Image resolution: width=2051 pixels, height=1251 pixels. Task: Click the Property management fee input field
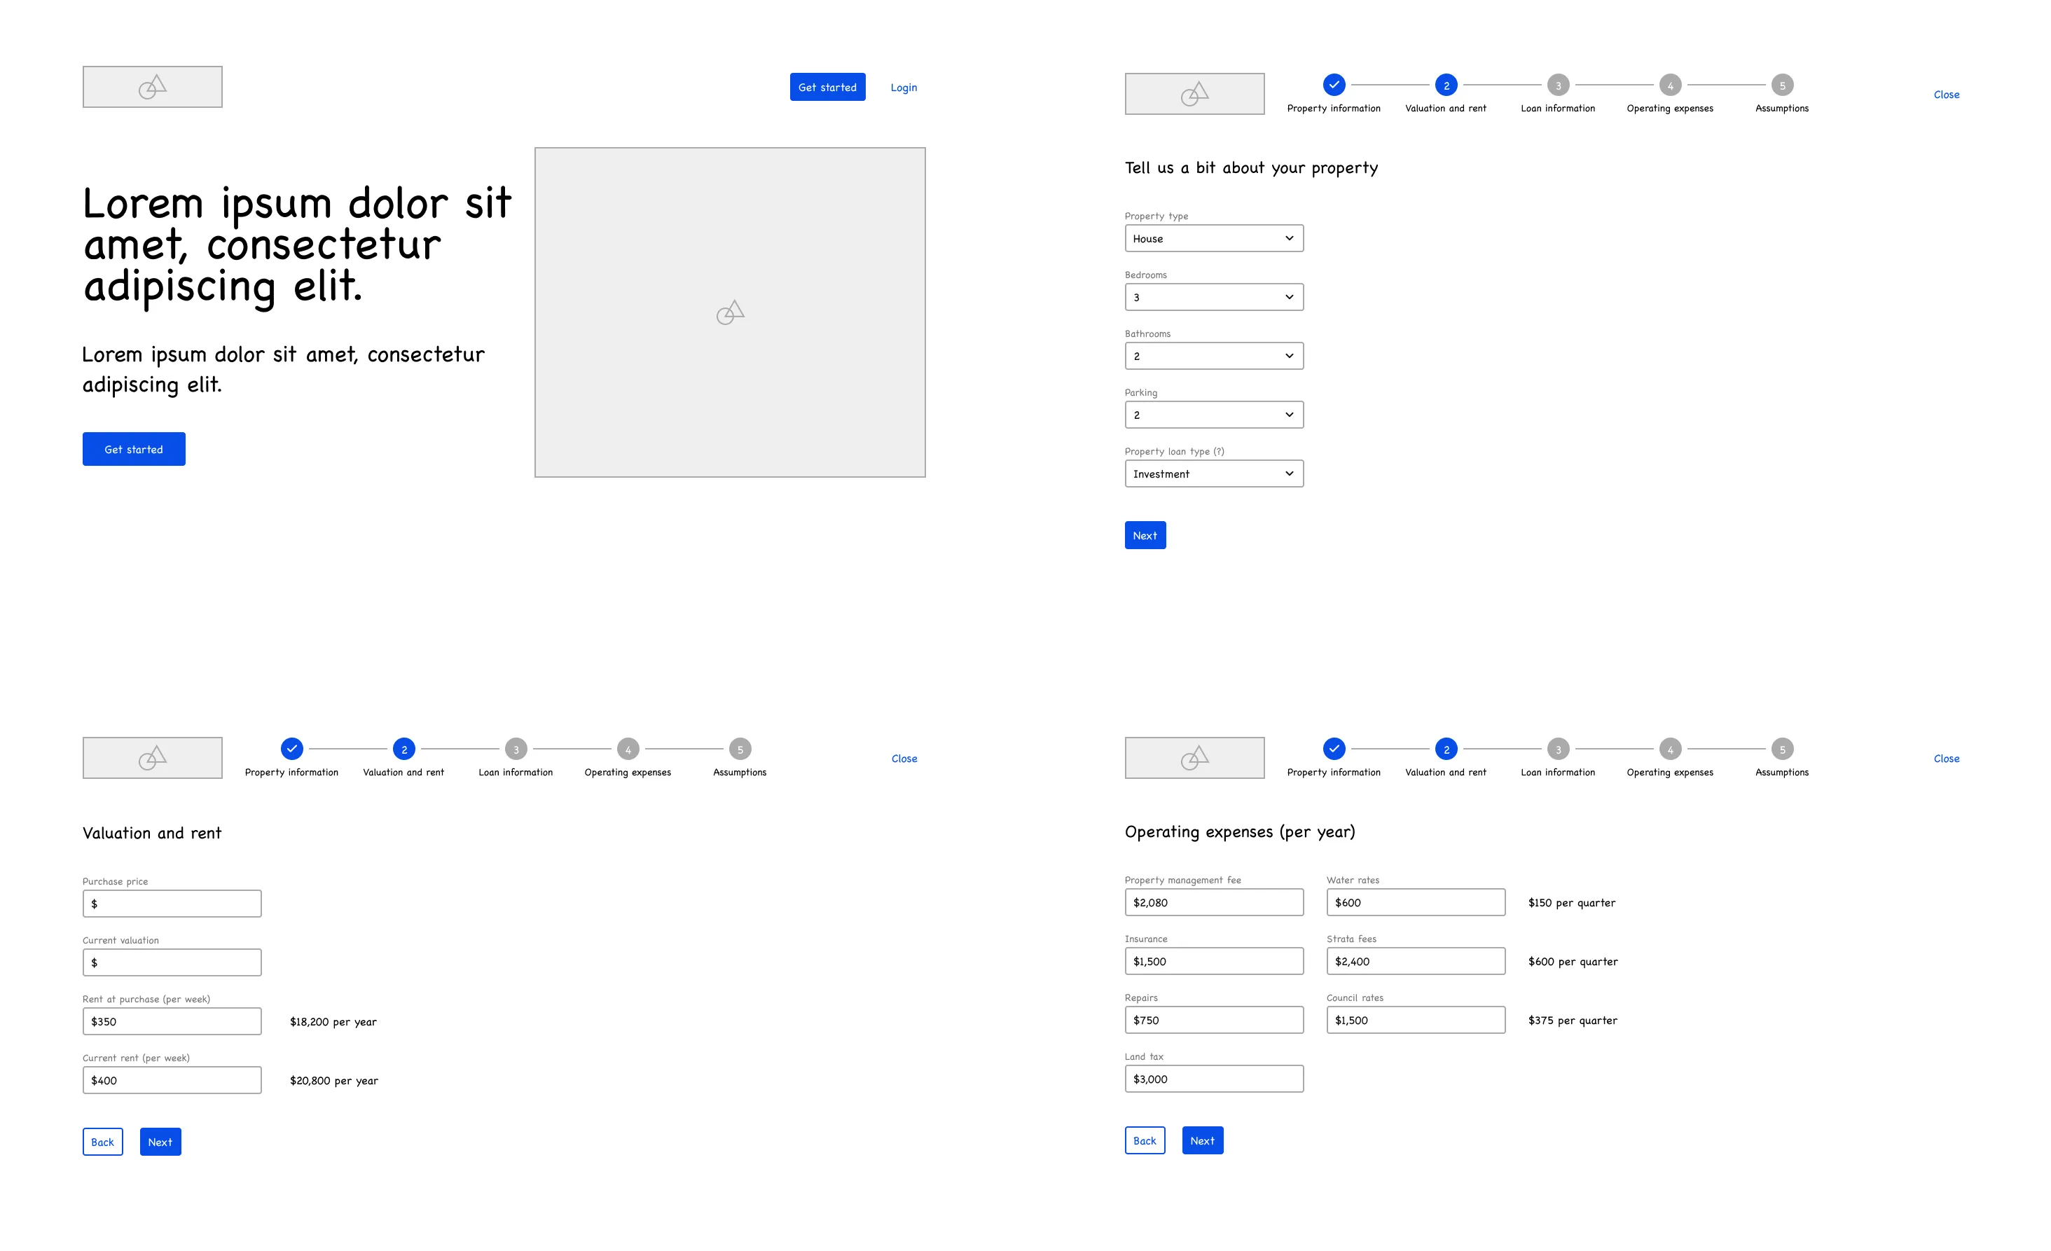(1213, 902)
